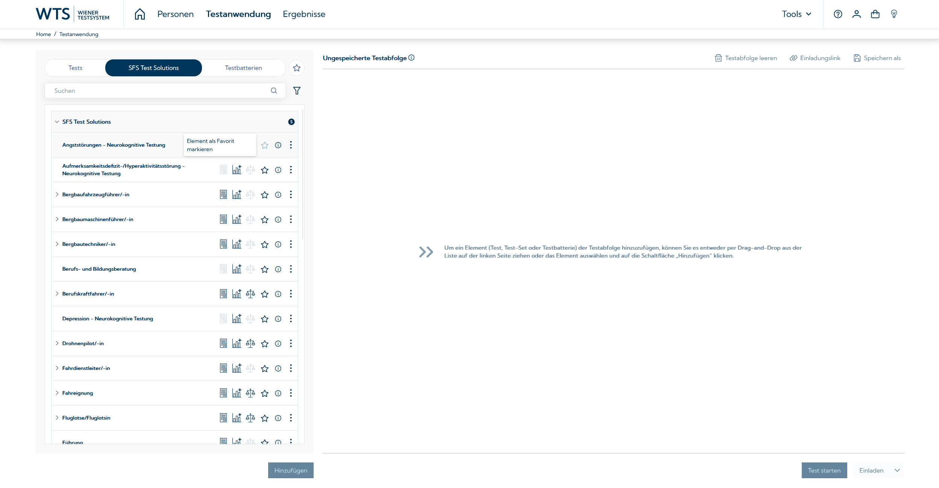Click the Home breadcrumb link

click(43, 34)
